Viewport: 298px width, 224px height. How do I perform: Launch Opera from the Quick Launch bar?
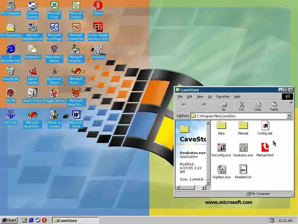[x=45, y=220]
